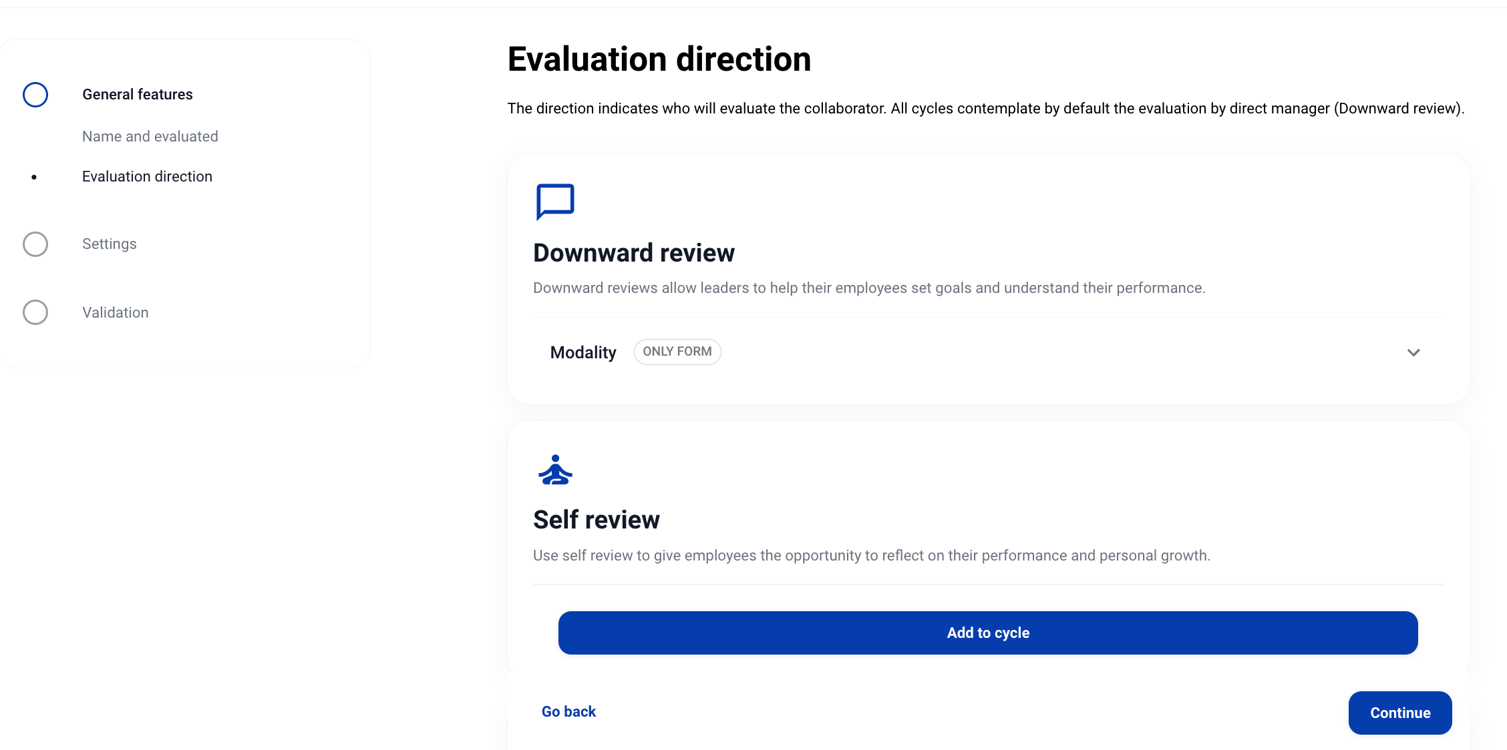The image size is (1507, 750).
Task: Open the Modality section label
Action: tap(582, 352)
